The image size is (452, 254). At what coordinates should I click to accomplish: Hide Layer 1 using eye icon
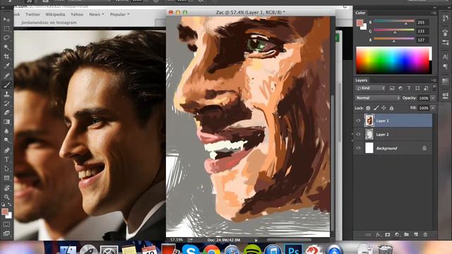click(x=358, y=121)
